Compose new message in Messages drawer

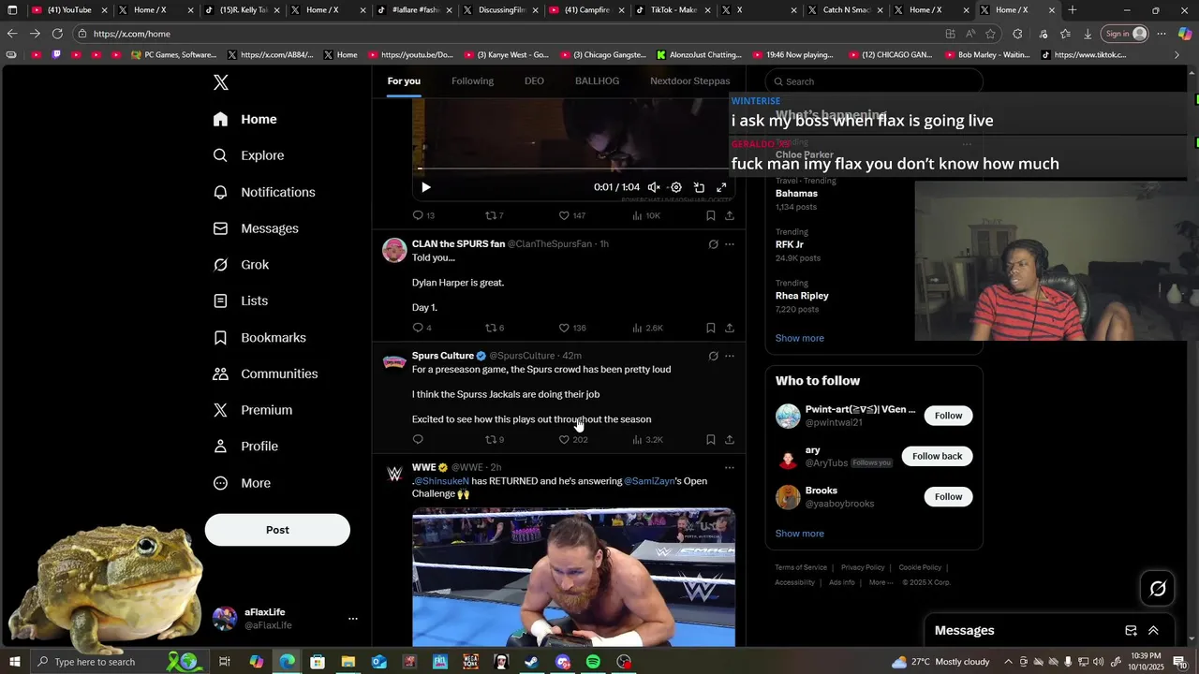(x=1131, y=631)
